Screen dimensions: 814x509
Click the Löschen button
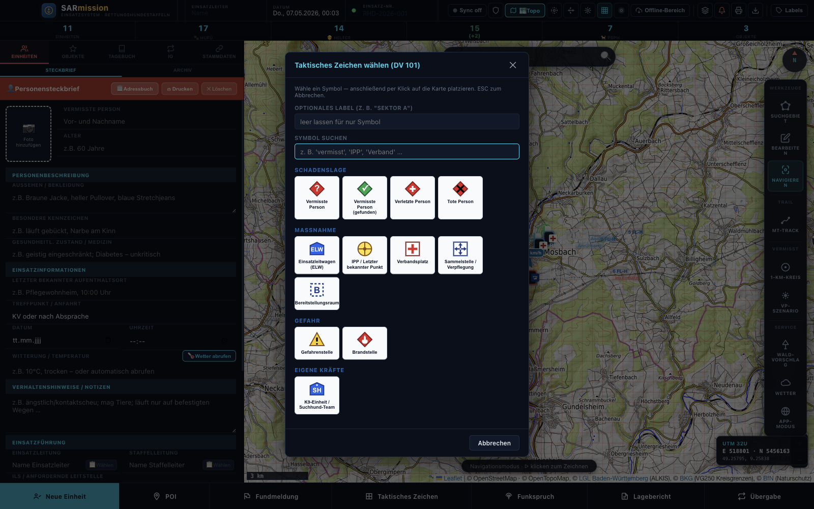pos(219,89)
